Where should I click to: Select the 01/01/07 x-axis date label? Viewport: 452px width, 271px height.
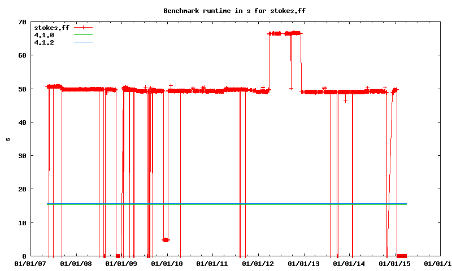29,264
